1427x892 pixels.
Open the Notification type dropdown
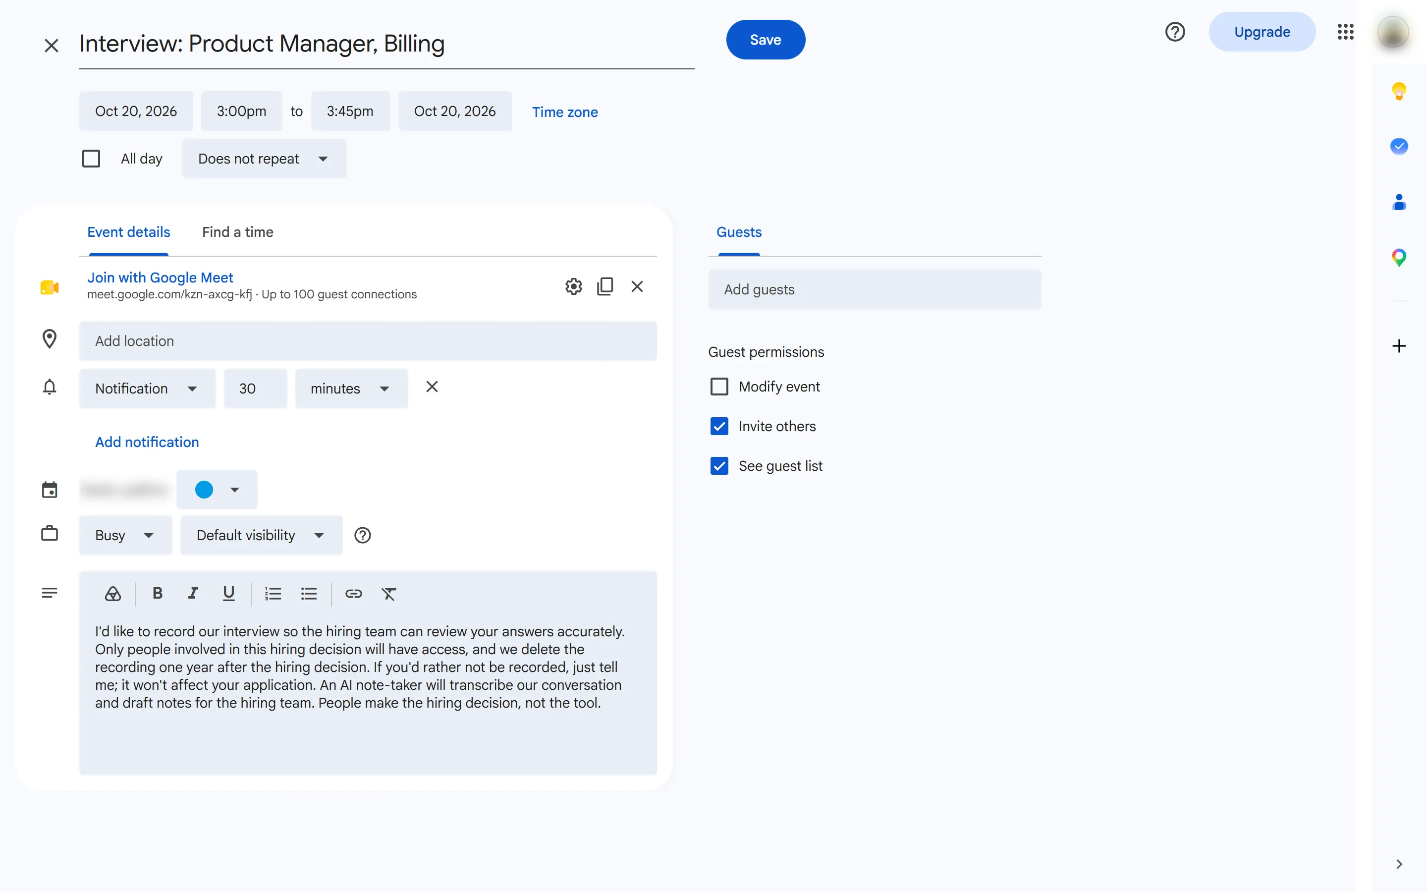point(148,389)
